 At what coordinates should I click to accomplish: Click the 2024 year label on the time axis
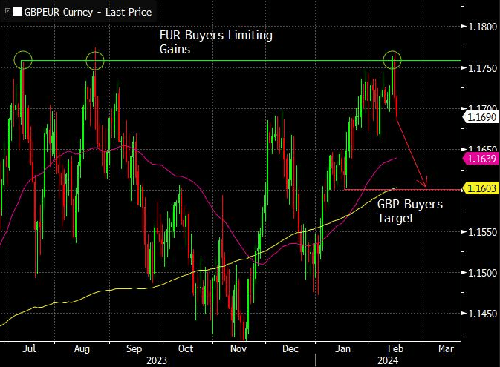coord(387,360)
